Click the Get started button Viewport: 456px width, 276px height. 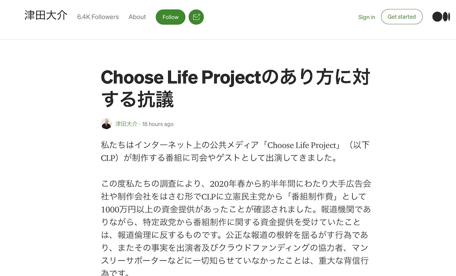click(x=401, y=17)
